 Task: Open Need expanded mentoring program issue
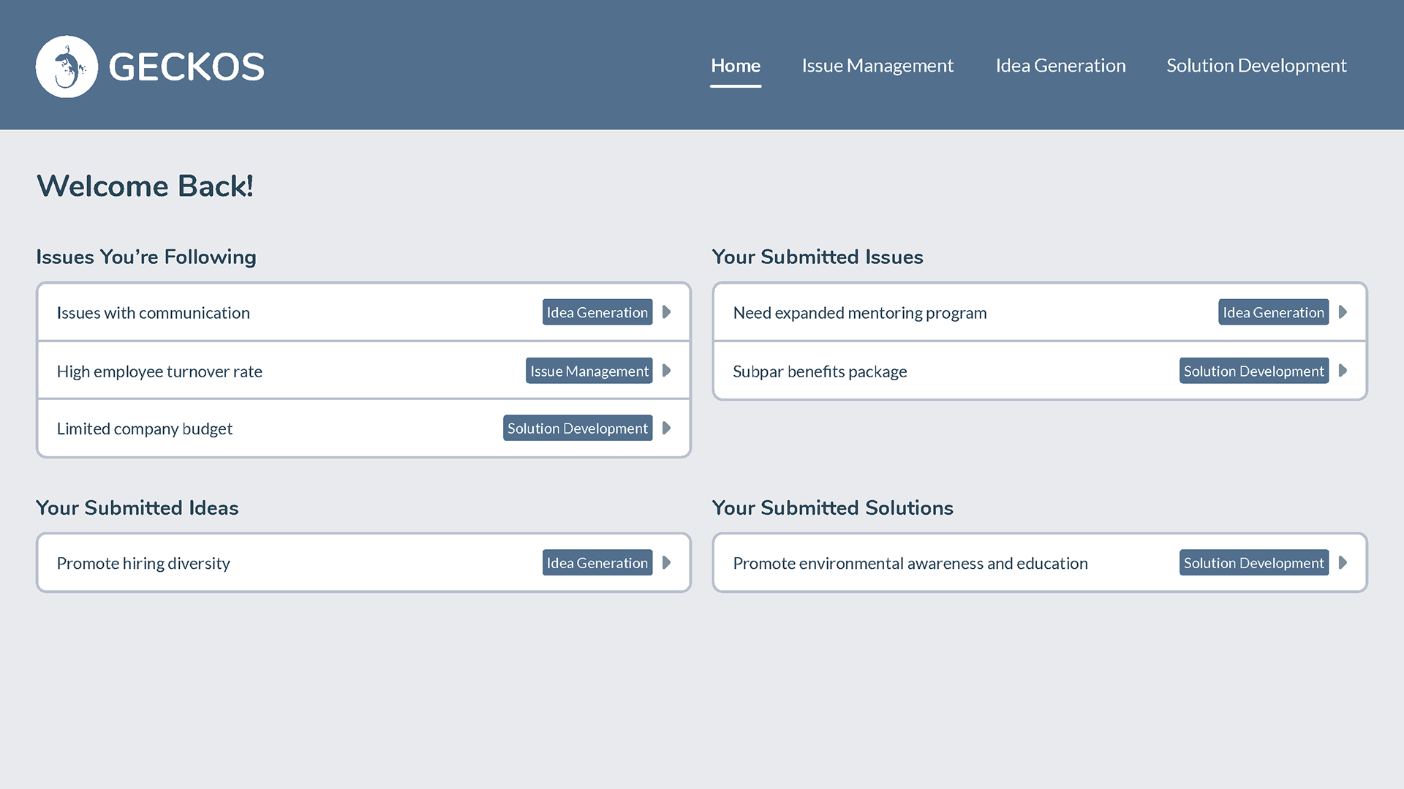coord(860,313)
